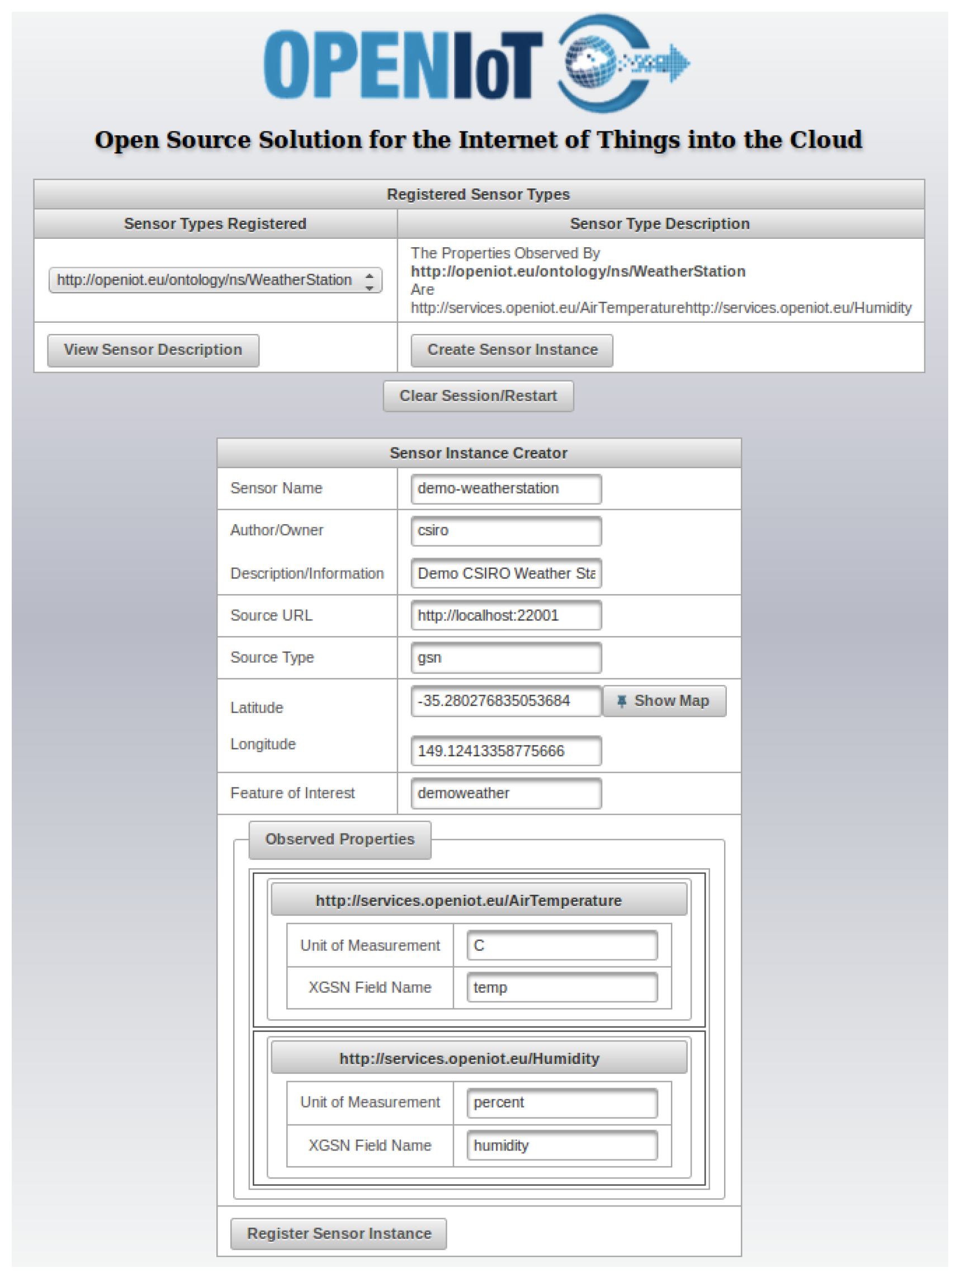Click the View Sensor Description button
Screen dimensions: 960x1277
click(153, 350)
